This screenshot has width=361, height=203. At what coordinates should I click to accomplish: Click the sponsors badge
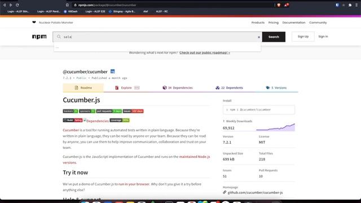tap(87, 111)
